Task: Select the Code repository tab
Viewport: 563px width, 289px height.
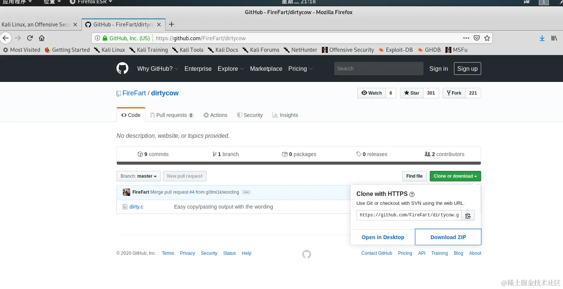Action: [x=131, y=115]
